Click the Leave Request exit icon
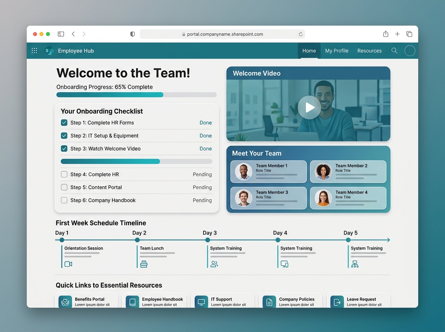Screen dimensions: 445x332 tap(337, 302)
